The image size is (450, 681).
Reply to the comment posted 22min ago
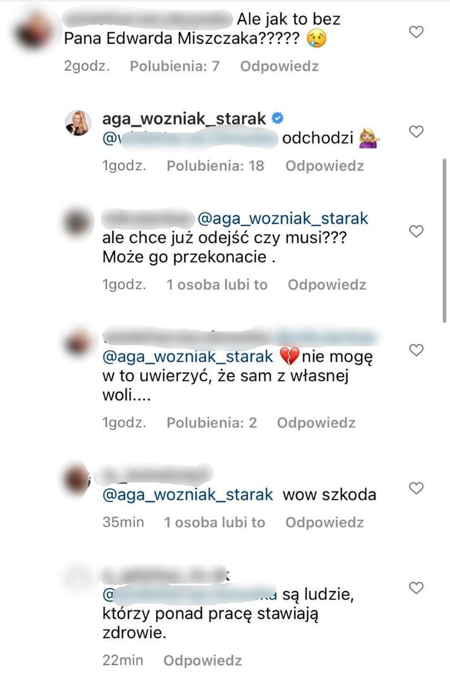click(203, 660)
